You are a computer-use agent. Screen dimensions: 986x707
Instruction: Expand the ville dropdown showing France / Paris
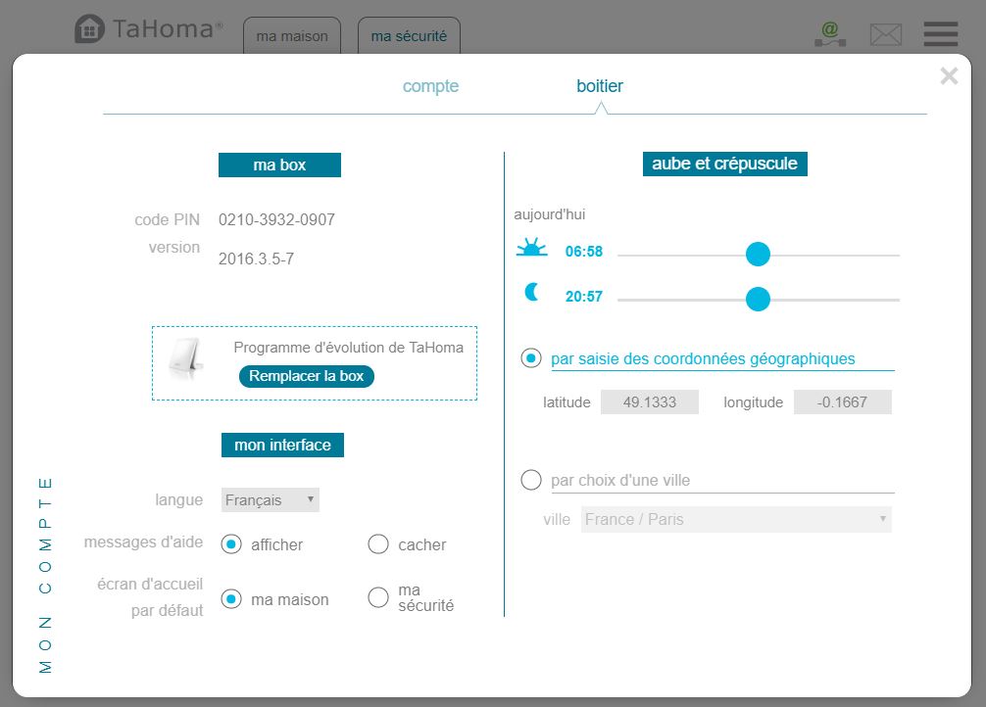(736, 519)
